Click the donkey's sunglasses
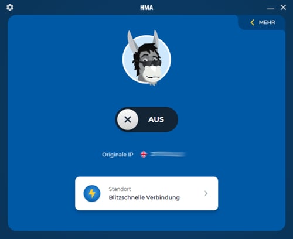The width and height of the screenshot is (293, 239). click(151, 63)
